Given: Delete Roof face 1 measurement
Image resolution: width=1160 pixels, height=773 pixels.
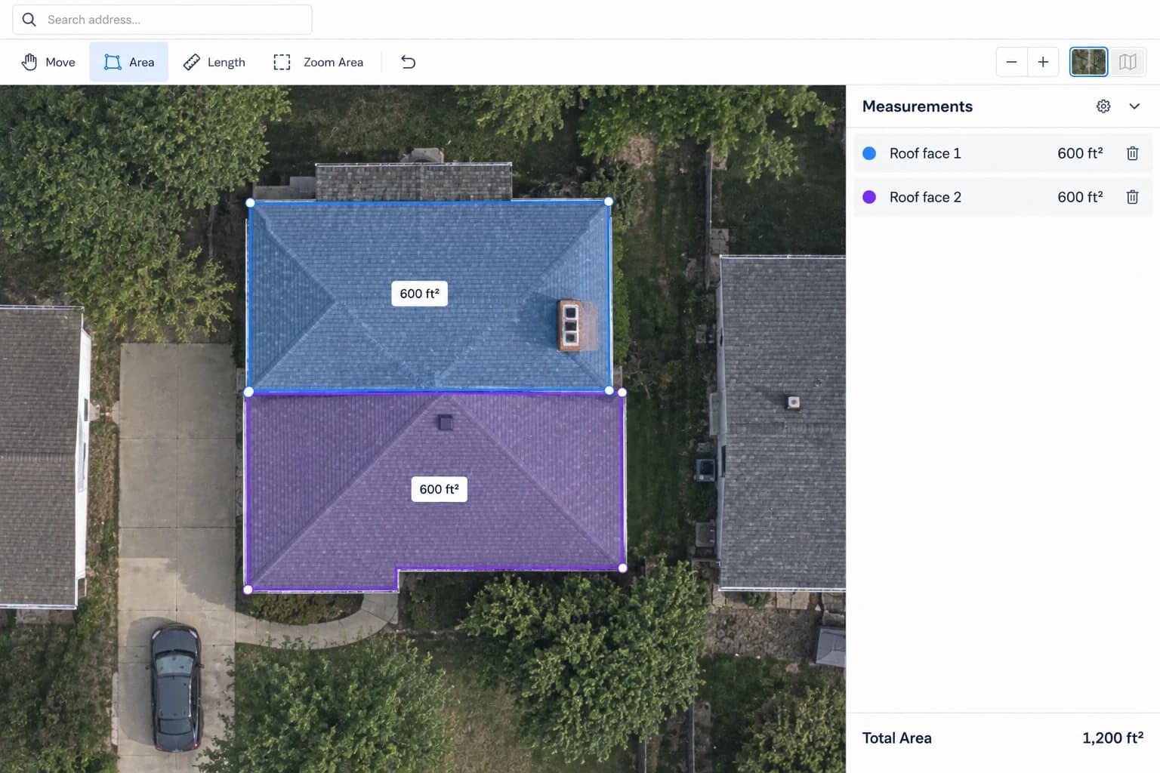Looking at the screenshot, I should pyautogui.click(x=1132, y=153).
